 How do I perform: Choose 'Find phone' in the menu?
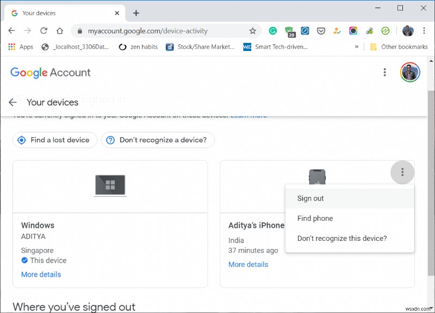click(314, 218)
